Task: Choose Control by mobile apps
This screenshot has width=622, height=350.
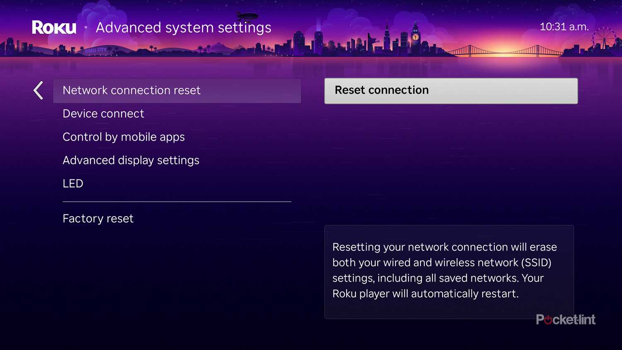Action: click(124, 137)
